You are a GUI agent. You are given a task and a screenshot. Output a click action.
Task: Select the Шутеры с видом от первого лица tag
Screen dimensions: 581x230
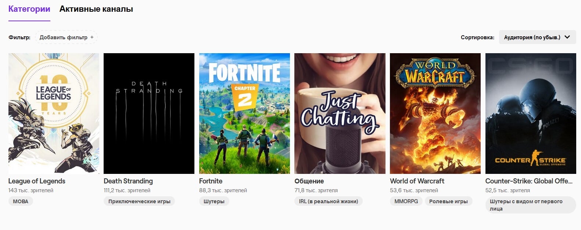click(x=531, y=205)
